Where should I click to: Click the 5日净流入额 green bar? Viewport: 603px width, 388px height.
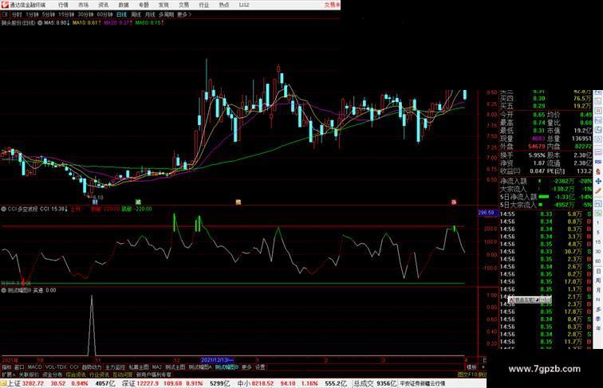point(544,197)
